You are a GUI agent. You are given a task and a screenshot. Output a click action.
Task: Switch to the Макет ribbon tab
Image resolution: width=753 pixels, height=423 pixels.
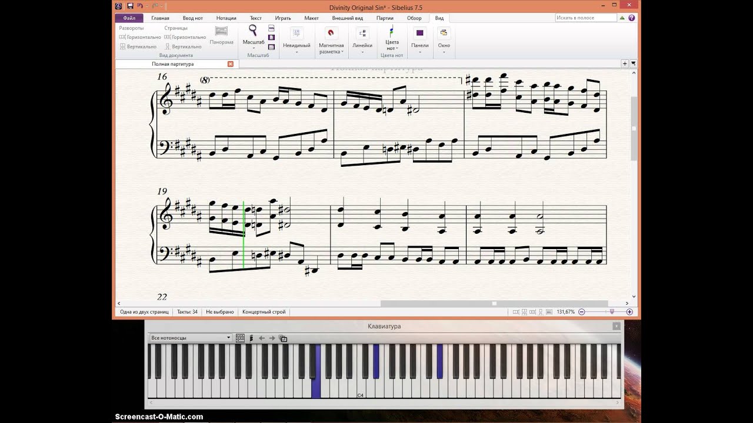(x=311, y=18)
